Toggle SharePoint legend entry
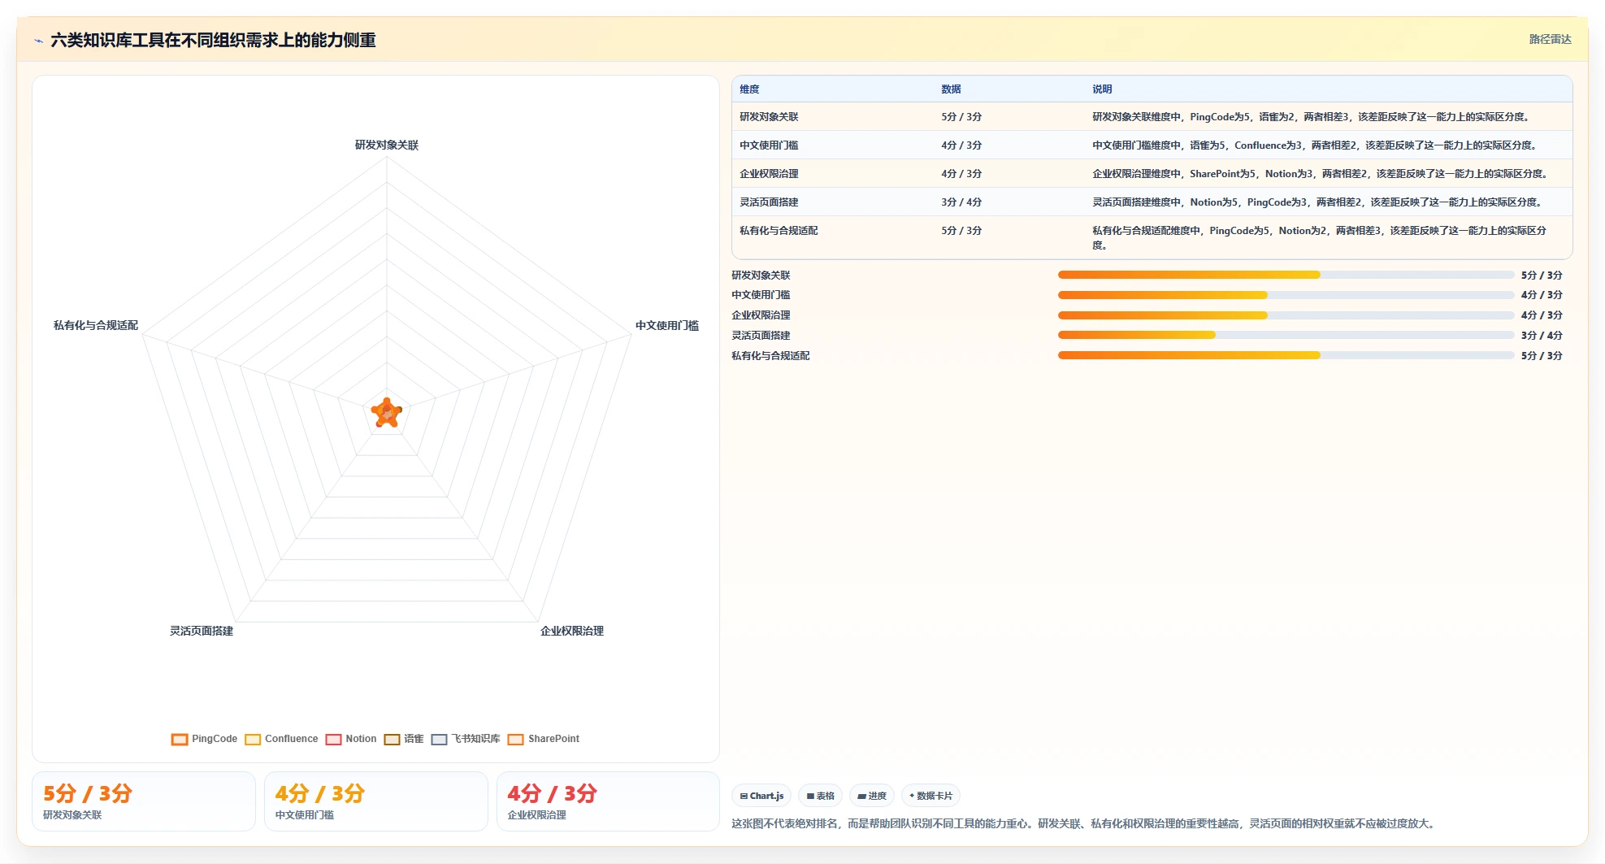 tap(544, 739)
